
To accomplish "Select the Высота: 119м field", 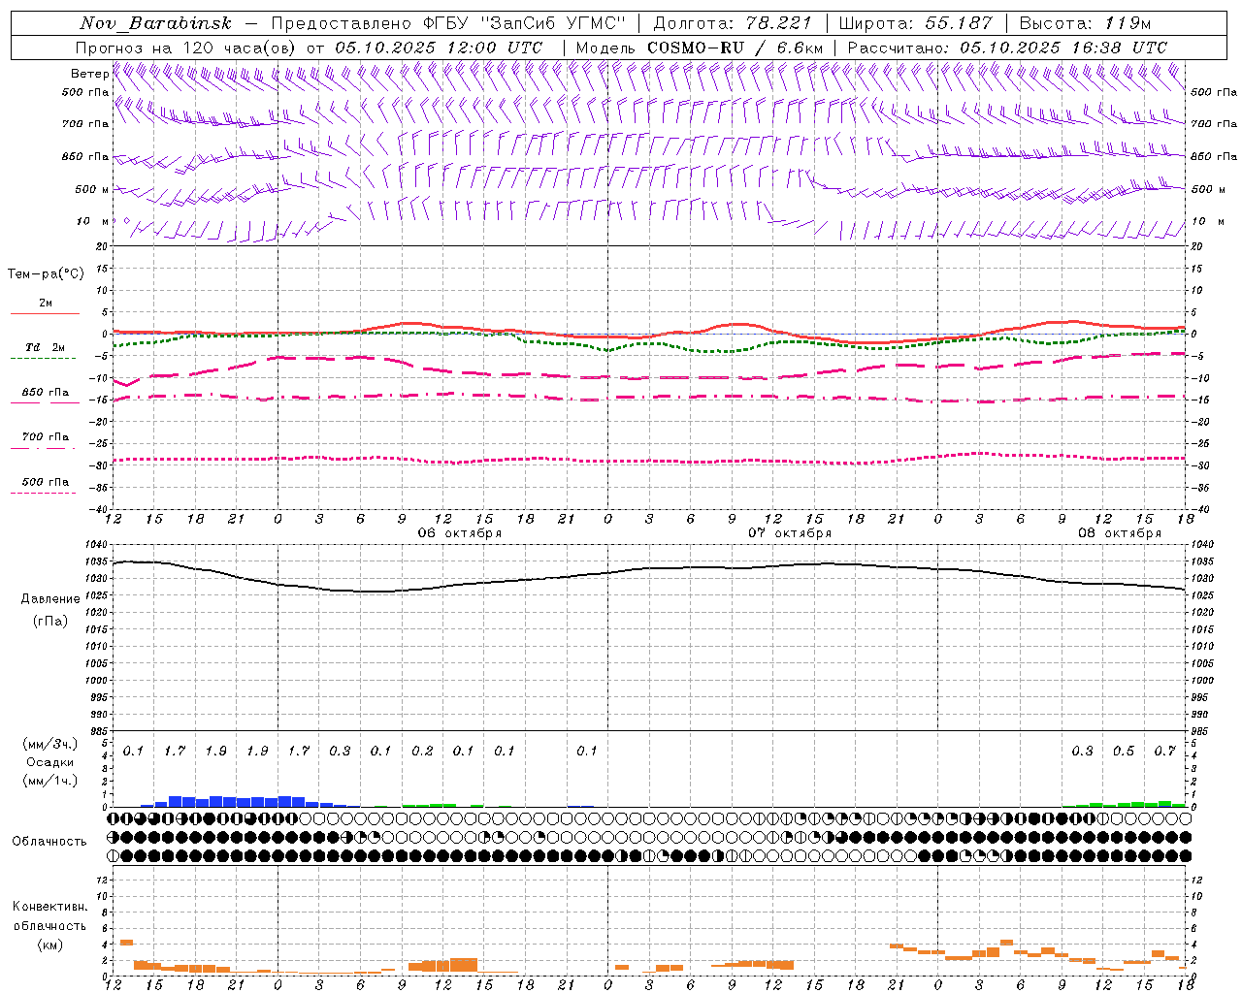I will click(x=1085, y=23).
